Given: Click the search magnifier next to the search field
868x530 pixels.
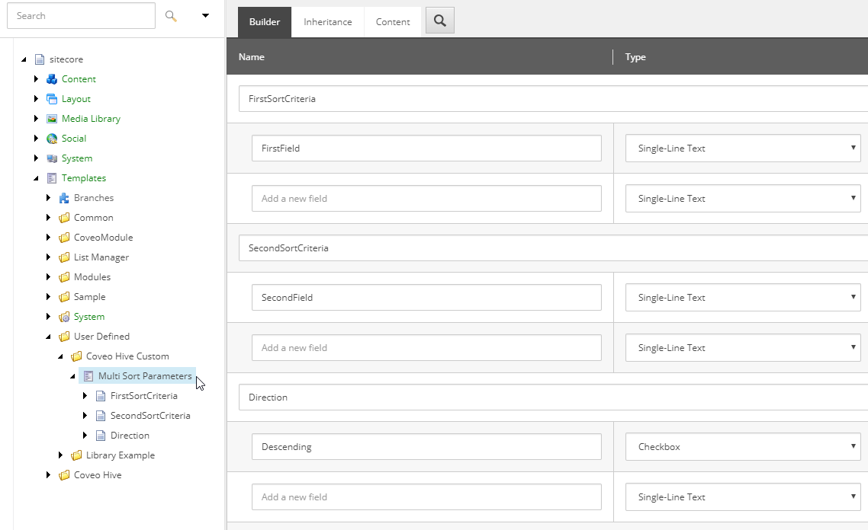Looking at the screenshot, I should tap(169, 15).
